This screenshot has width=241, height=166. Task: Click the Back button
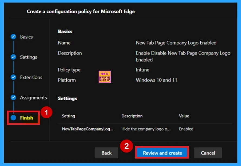tap(106, 153)
